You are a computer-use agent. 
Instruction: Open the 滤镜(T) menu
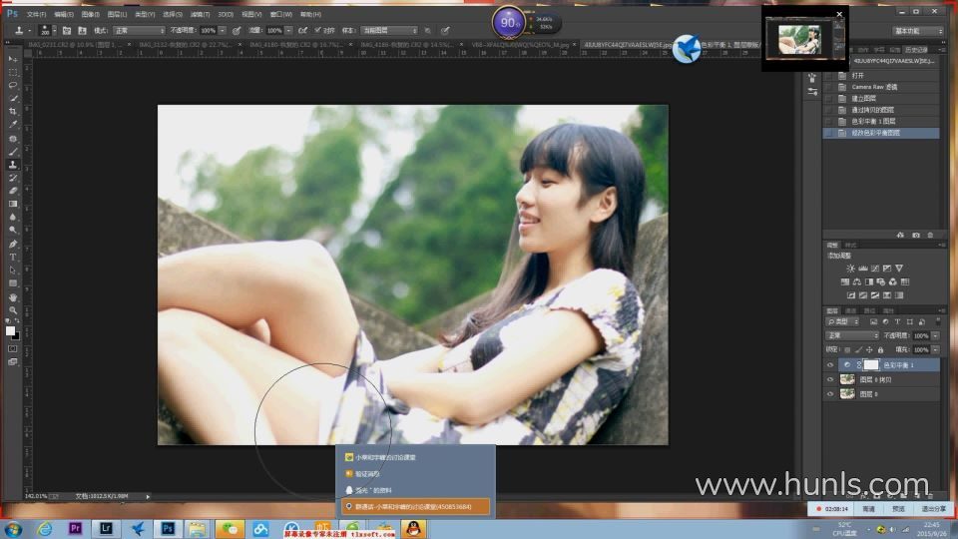200,14
